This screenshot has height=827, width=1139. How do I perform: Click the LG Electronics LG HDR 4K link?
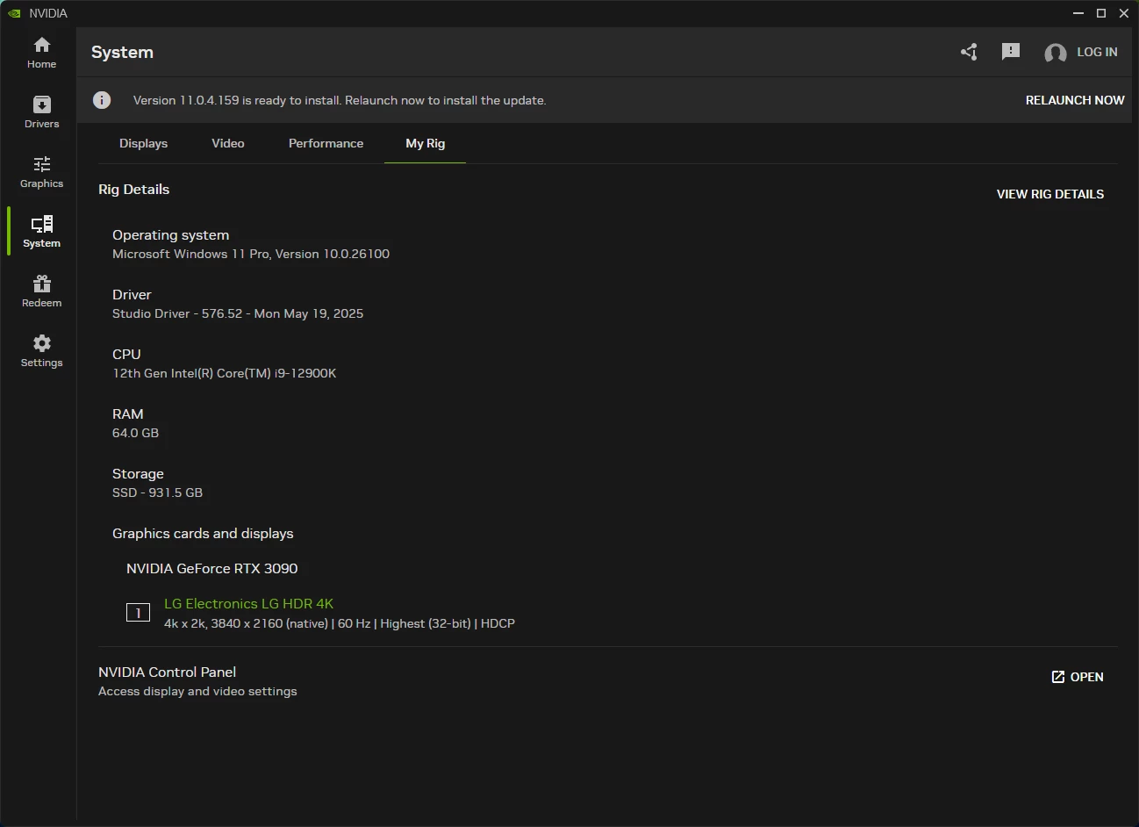[249, 604]
